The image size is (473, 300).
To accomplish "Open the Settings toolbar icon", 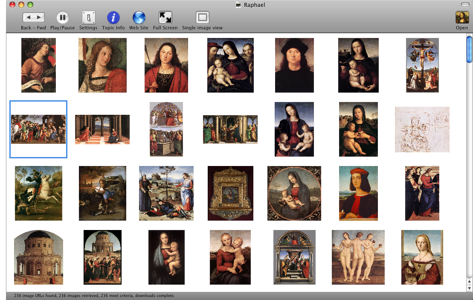I will [88, 17].
